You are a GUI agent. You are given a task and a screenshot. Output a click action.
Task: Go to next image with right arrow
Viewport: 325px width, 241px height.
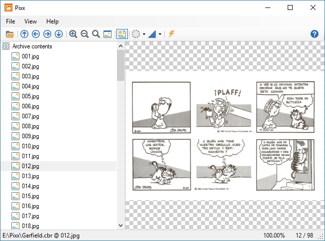pyautogui.click(x=47, y=34)
